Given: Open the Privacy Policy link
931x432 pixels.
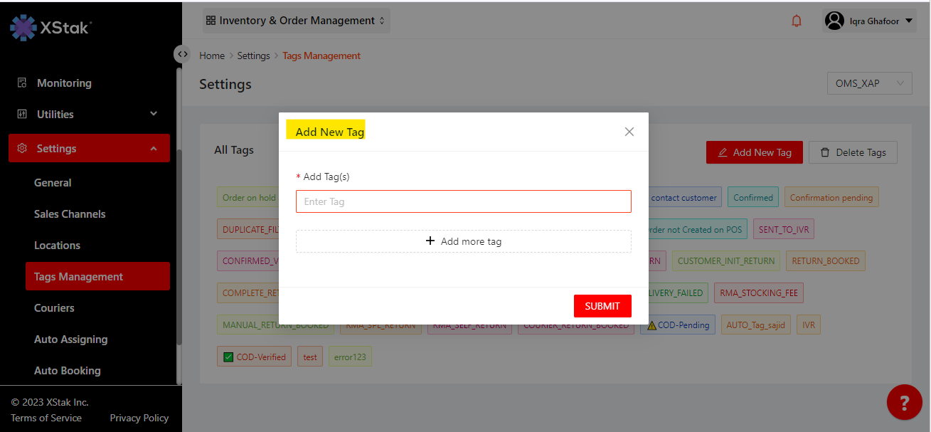Looking at the screenshot, I should tap(139, 418).
